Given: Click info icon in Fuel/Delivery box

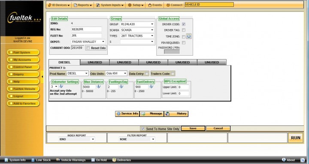Looking at the screenshot, I should coord(151,86).
